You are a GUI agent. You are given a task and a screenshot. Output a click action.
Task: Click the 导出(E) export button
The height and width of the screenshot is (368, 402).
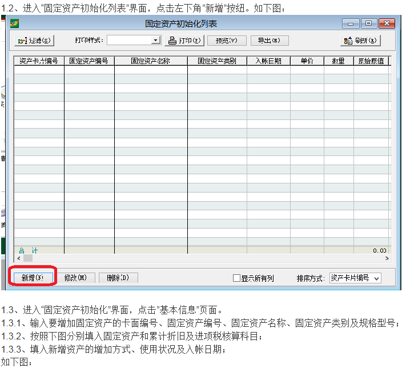click(270, 41)
